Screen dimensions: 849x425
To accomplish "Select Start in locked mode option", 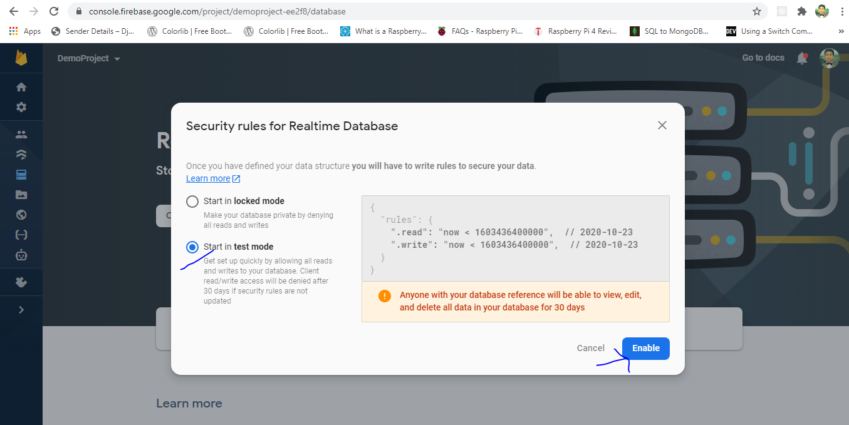I will [192, 202].
